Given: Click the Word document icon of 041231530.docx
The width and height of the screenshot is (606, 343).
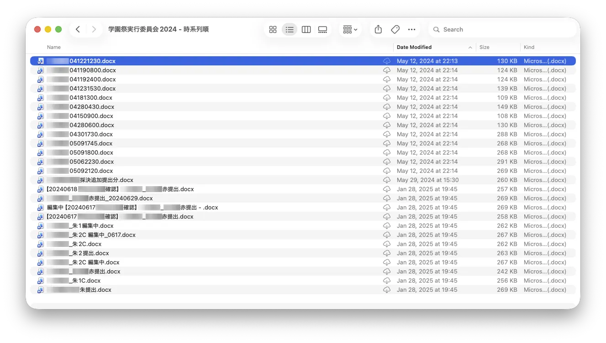Looking at the screenshot, I should (x=41, y=88).
